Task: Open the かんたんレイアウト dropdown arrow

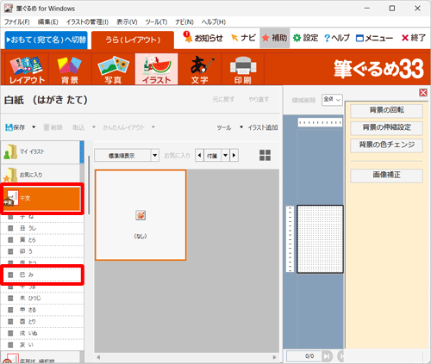Action: coord(153,127)
